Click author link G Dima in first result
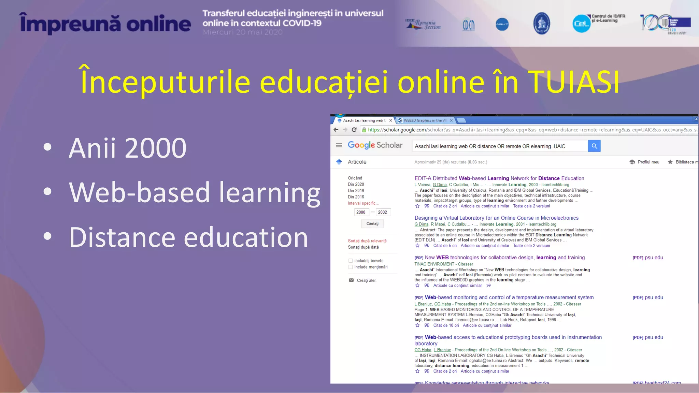 click(440, 185)
